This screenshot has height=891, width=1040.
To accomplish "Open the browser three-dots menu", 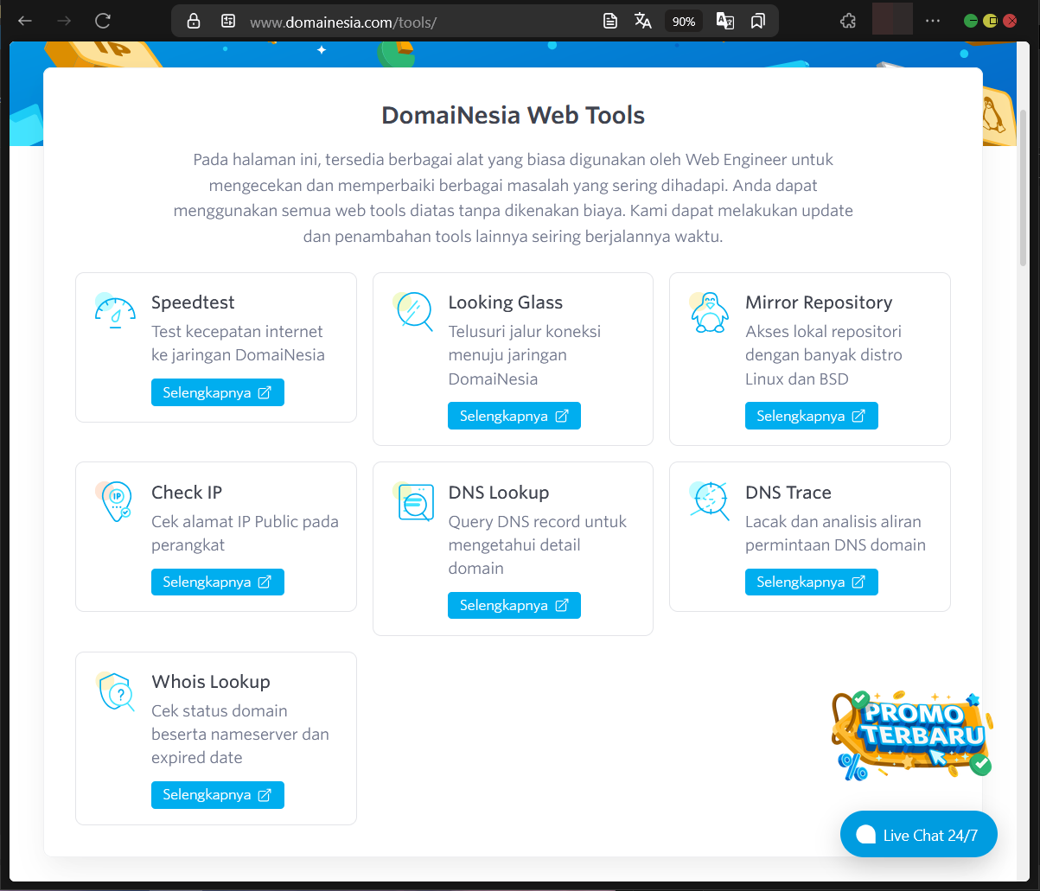I will click(933, 21).
